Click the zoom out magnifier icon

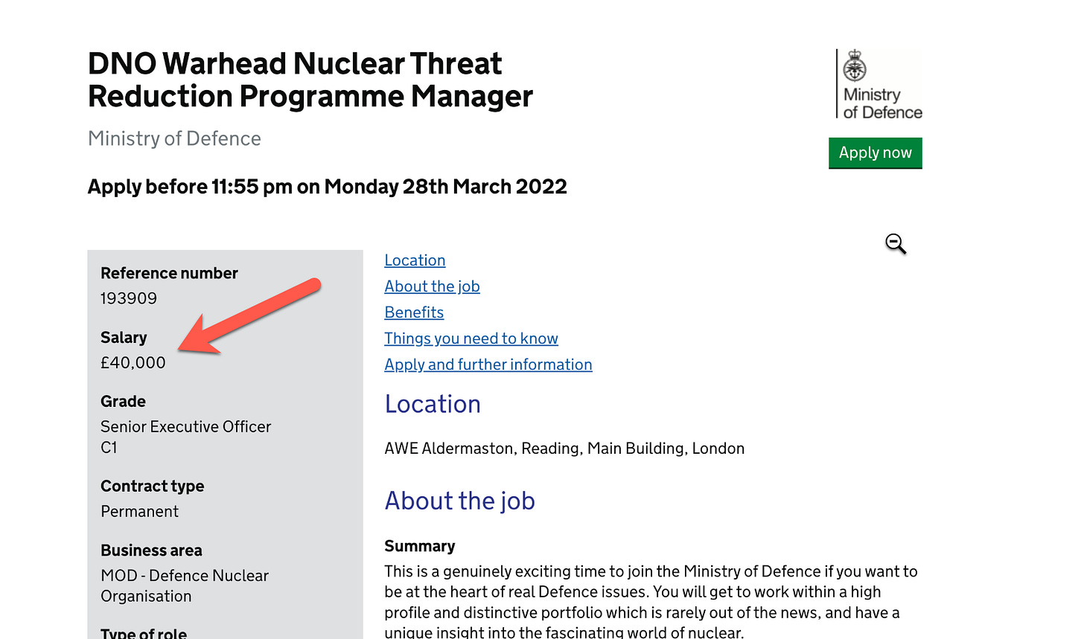point(896,243)
